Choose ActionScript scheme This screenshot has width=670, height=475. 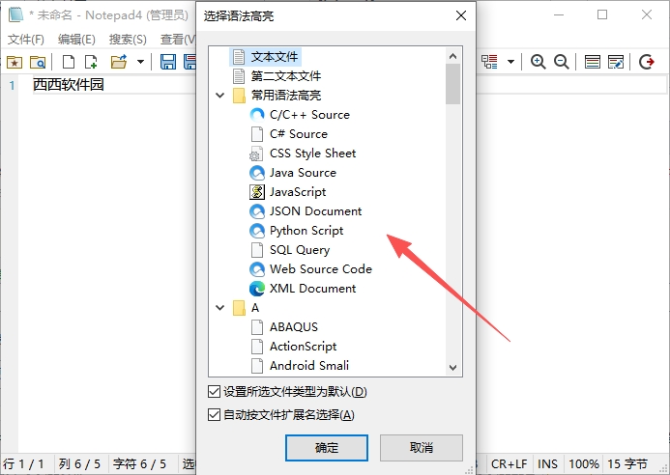click(x=304, y=347)
